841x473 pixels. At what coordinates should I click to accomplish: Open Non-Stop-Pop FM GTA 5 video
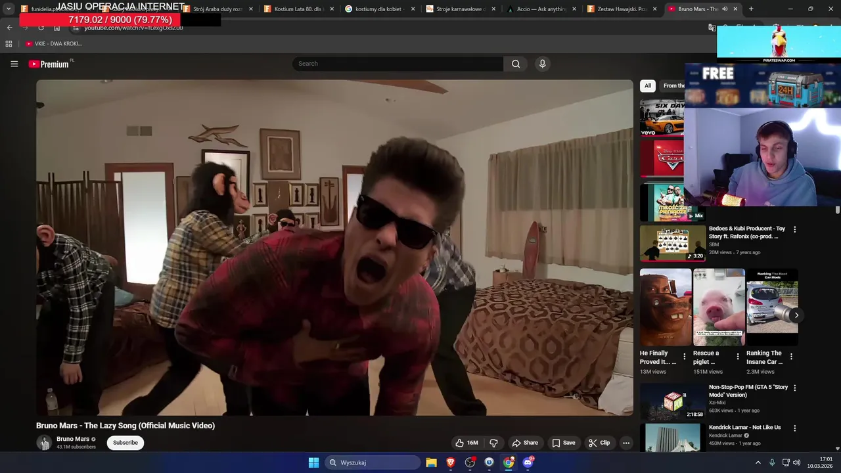click(673, 402)
